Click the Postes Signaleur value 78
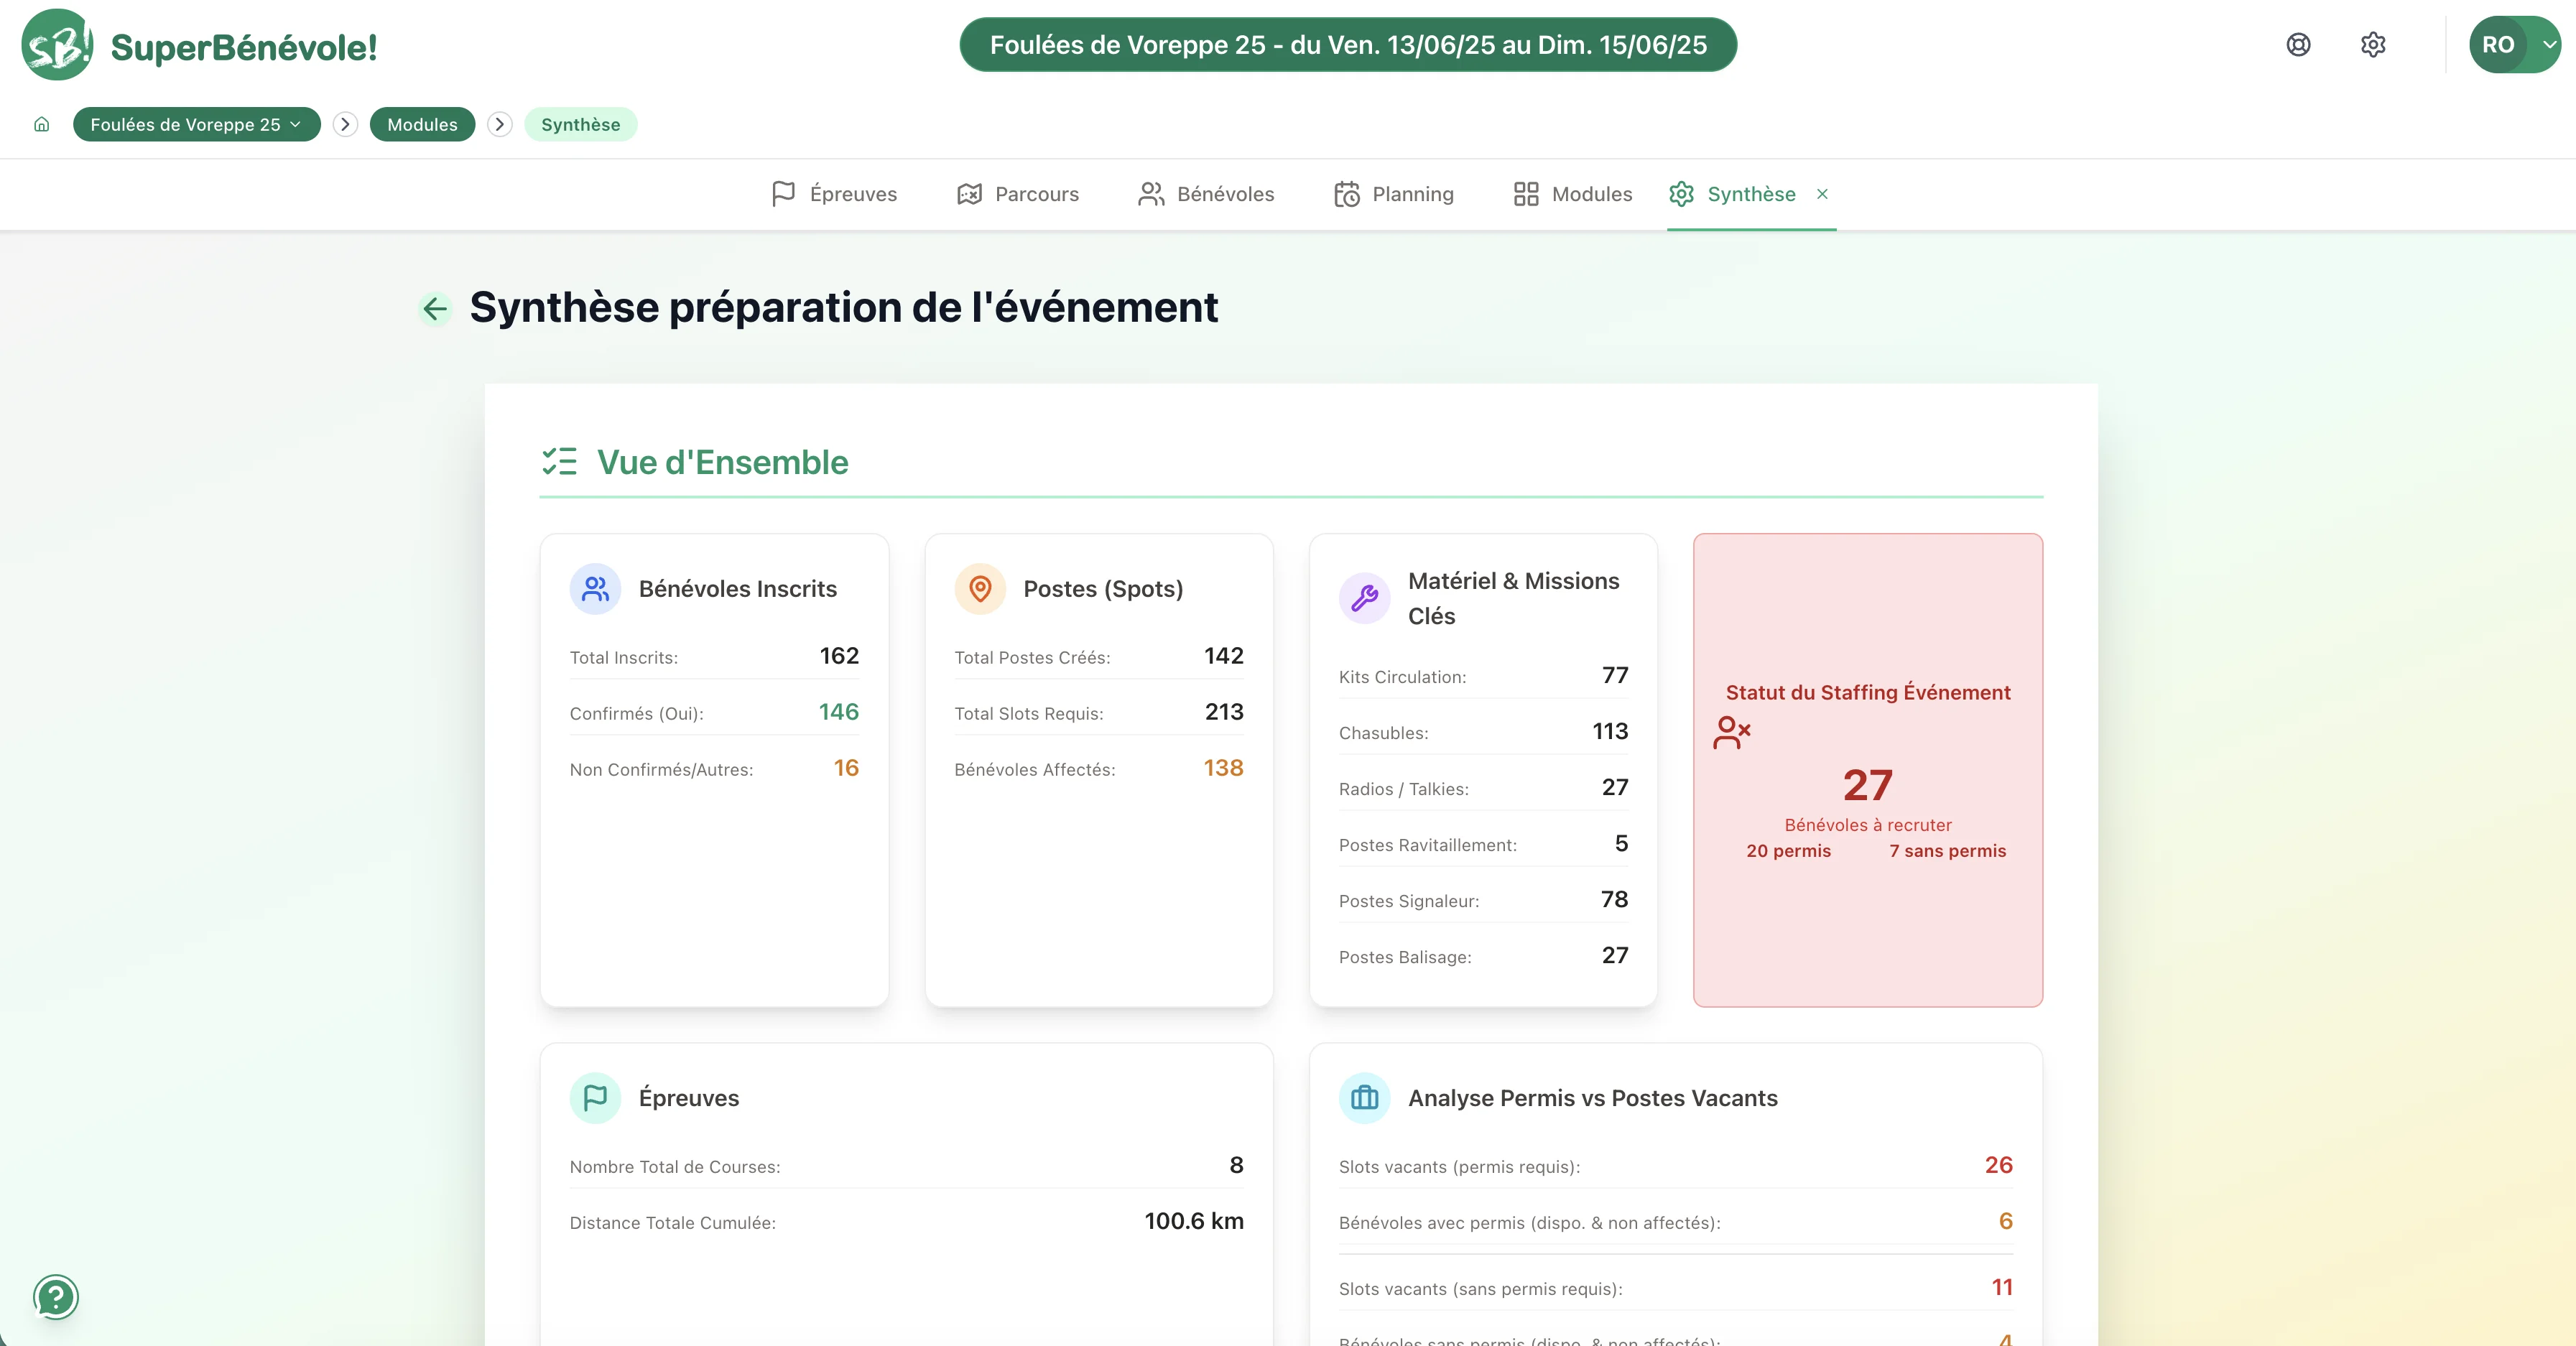This screenshot has width=2576, height=1346. pyautogui.click(x=1614, y=900)
